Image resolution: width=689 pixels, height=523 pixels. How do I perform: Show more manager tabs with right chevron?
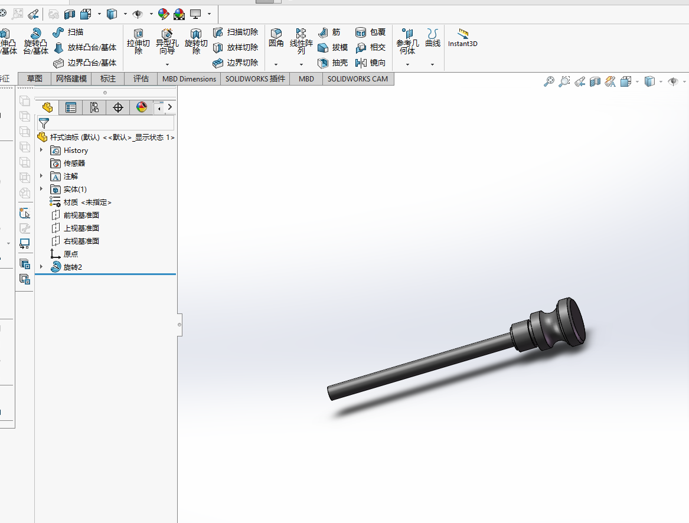click(x=170, y=107)
